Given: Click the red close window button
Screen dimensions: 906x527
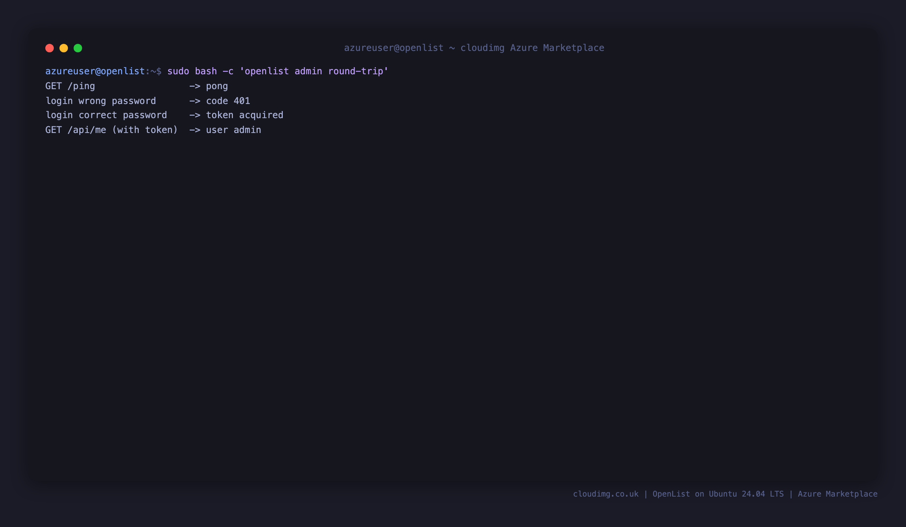Looking at the screenshot, I should 50,48.
